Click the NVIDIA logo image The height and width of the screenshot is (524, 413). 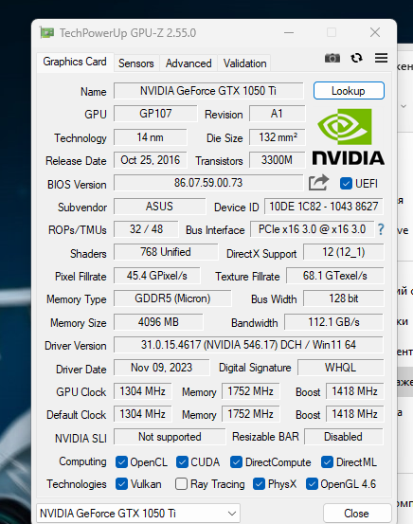349,137
